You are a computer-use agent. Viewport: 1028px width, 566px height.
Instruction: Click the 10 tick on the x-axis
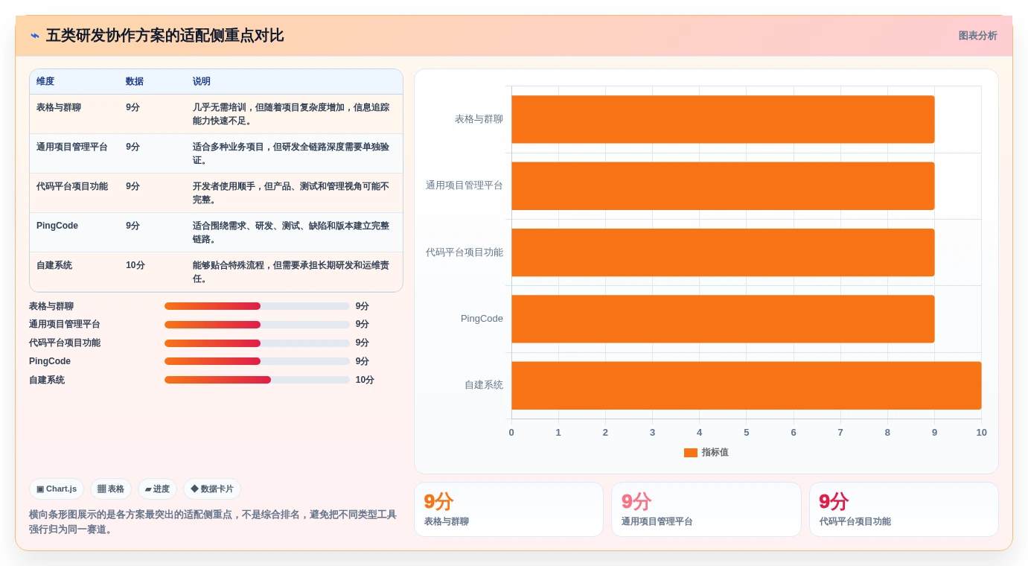coord(982,433)
